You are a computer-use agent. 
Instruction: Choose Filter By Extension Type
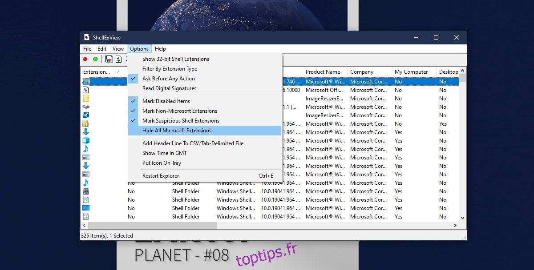coord(205,69)
